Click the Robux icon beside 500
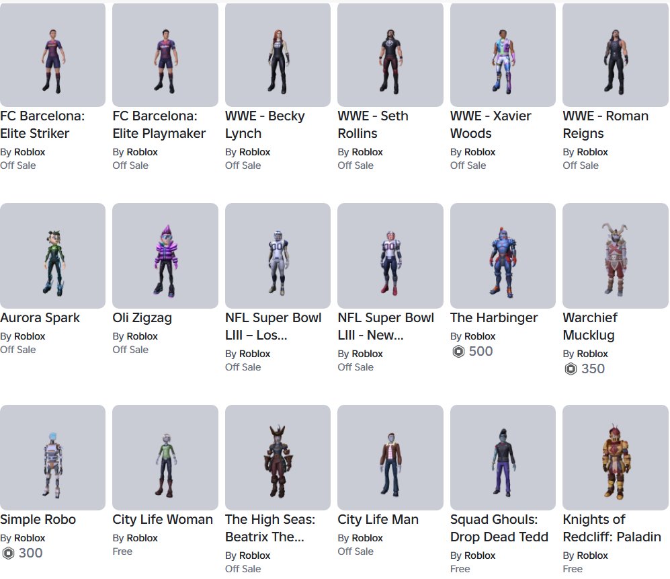Screen dimensions: 670x579 pos(458,352)
